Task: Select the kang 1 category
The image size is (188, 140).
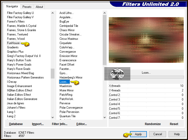Action: (11, 112)
